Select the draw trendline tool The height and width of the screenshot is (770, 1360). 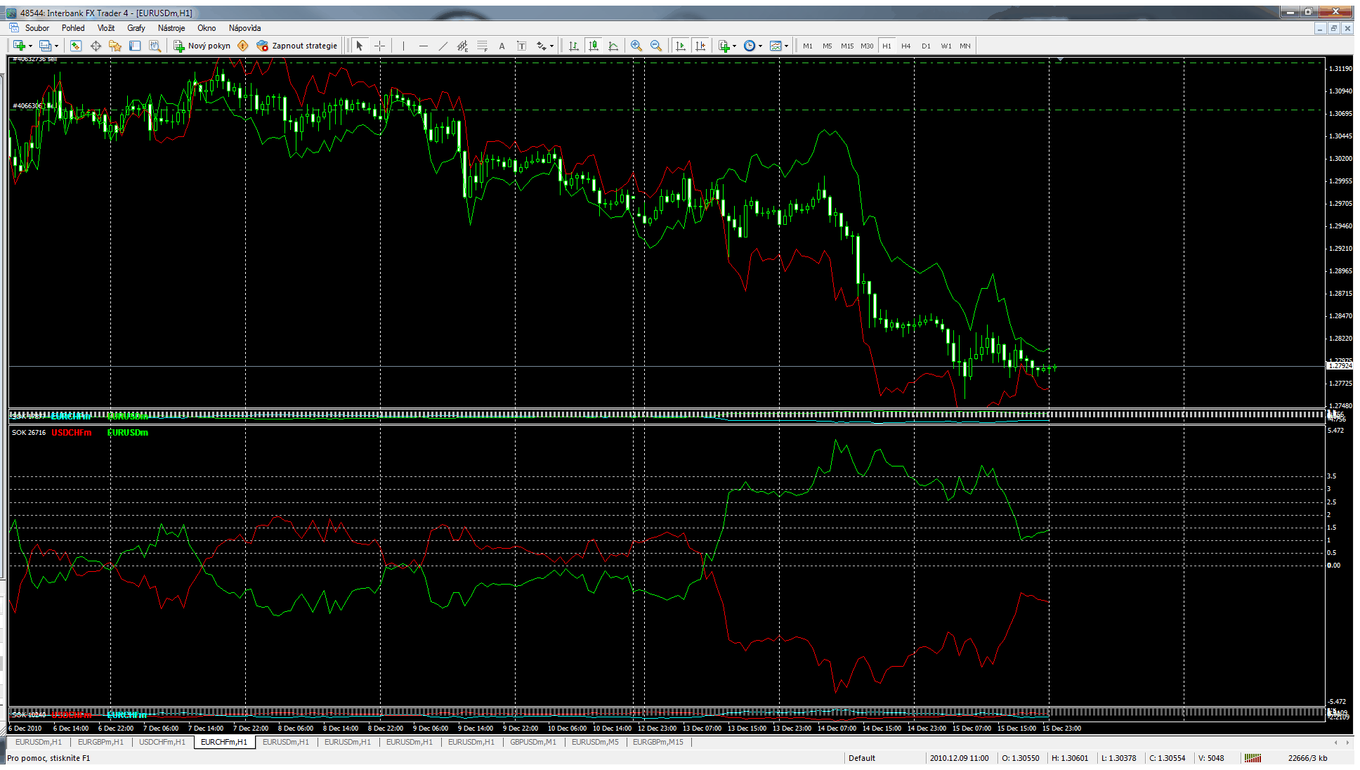tap(443, 46)
